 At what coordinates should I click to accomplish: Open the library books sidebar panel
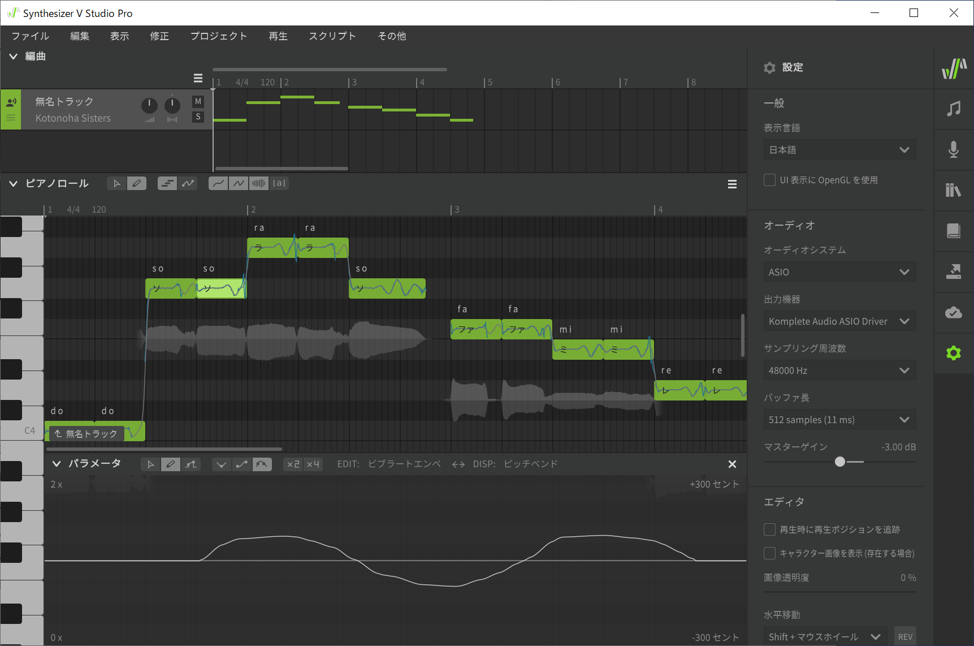tap(954, 190)
